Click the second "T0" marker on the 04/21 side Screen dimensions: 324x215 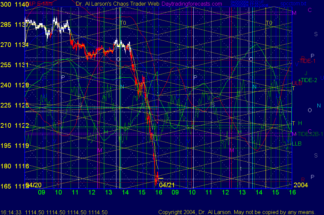click(x=269, y=23)
